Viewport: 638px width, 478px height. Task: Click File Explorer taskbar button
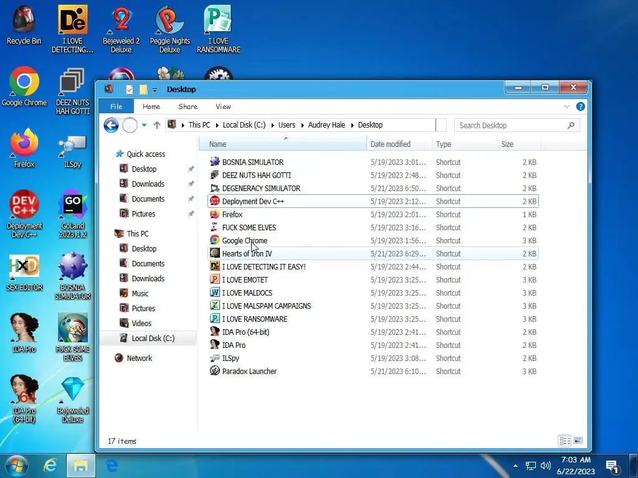tap(80, 466)
